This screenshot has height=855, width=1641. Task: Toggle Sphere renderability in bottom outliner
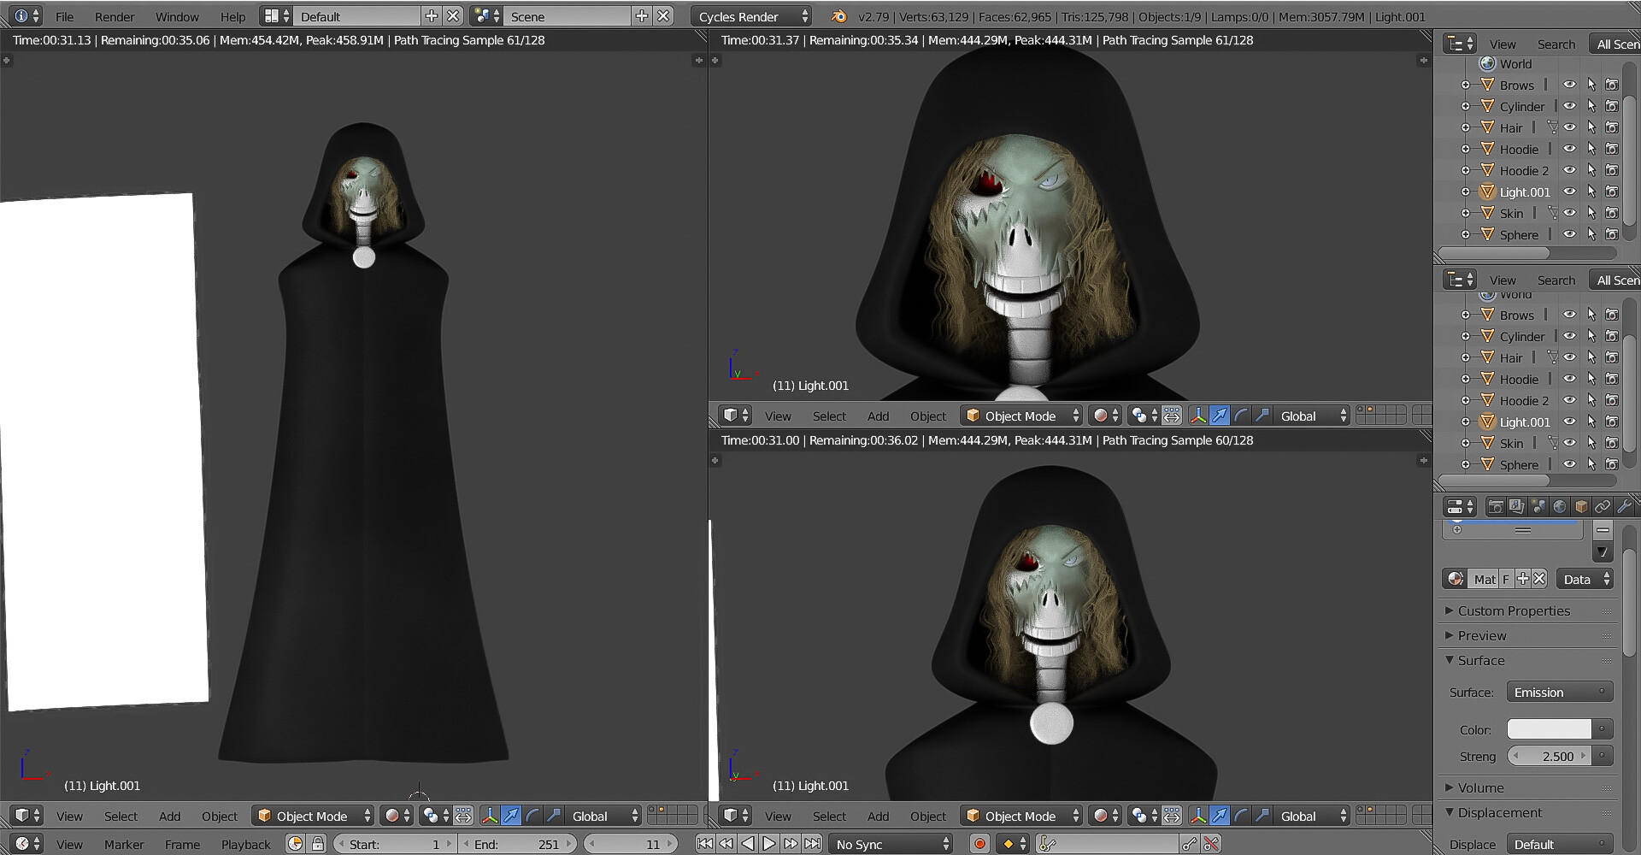tap(1612, 464)
